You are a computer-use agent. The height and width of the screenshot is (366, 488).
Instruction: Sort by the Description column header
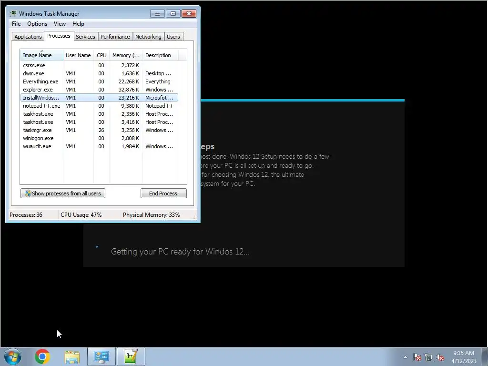tap(160, 55)
